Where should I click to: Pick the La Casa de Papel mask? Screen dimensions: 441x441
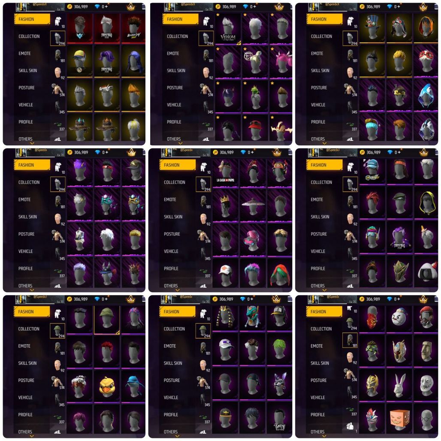(x=225, y=172)
